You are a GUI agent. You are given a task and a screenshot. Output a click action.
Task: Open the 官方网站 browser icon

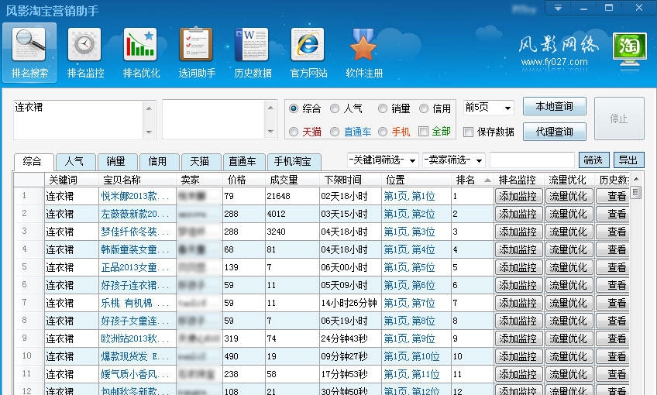click(308, 45)
